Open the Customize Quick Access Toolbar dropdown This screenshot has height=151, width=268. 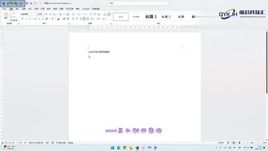coord(41,3)
